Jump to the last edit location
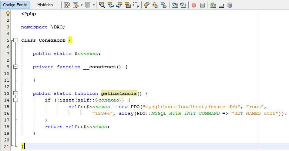The height and width of the screenshot is (151, 289). point(67,5)
